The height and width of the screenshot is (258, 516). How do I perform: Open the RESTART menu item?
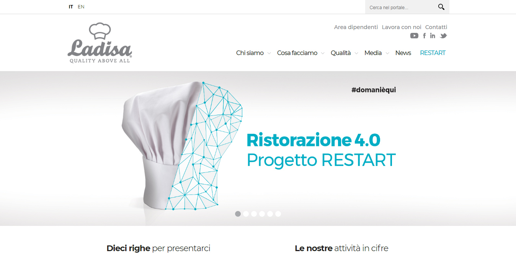[x=433, y=53]
